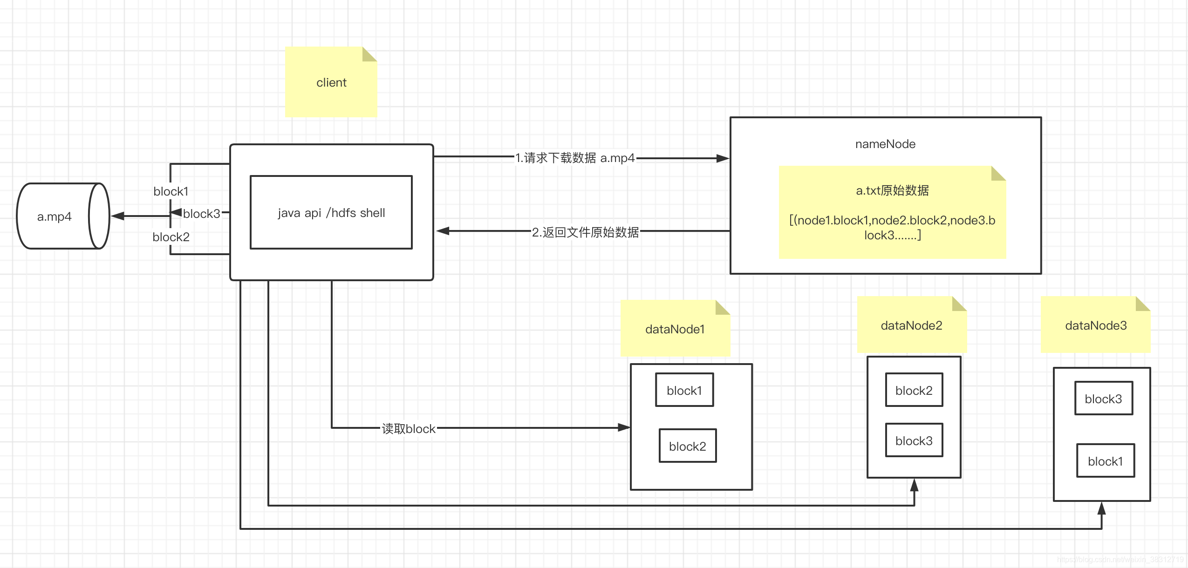Click block3 inside dataNode2 container
This screenshot has width=1188, height=568.
[914, 440]
